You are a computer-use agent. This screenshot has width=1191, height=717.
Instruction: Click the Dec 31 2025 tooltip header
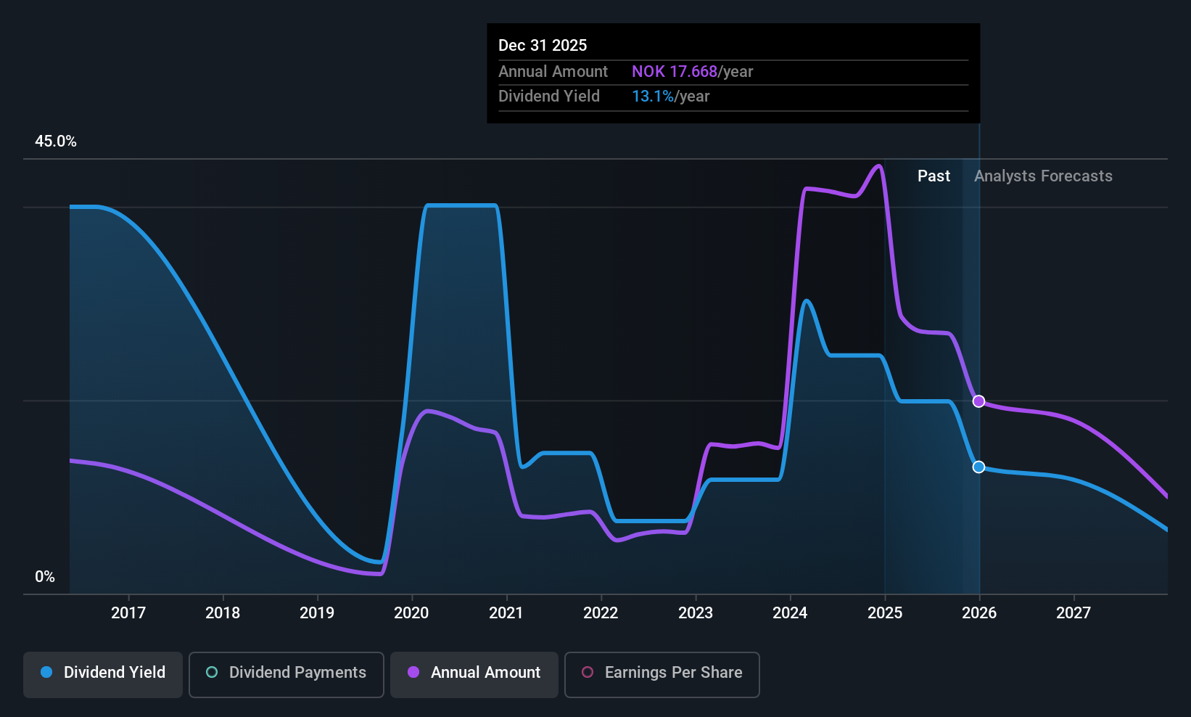coord(542,45)
